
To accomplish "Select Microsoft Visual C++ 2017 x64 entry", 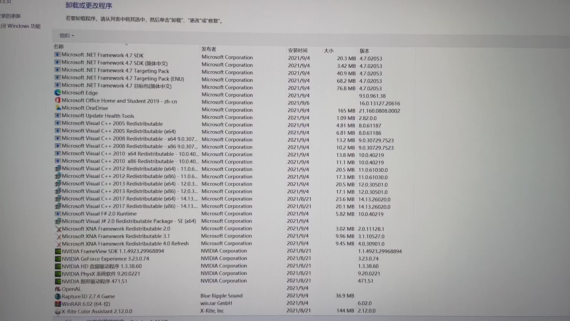I will point(129,199).
